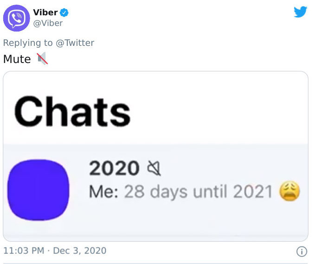Open the @Twitter mention link
The image size is (315, 264).
coord(75,43)
